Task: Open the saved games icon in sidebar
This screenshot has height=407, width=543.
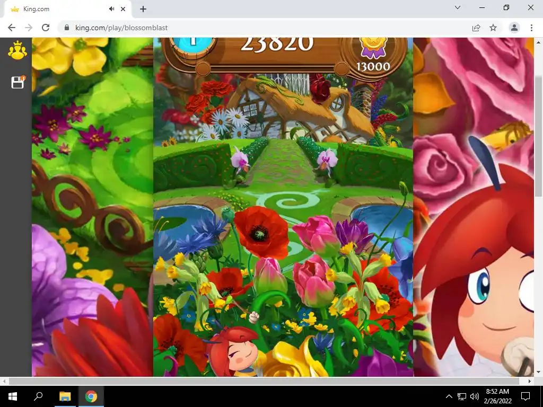Action: (x=18, y=82)
